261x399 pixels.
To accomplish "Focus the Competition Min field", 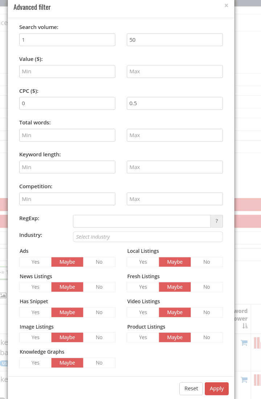I will (67, 199).
